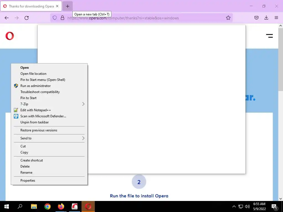
Task: Select Open file location
Action: click(x=49, y=73)
